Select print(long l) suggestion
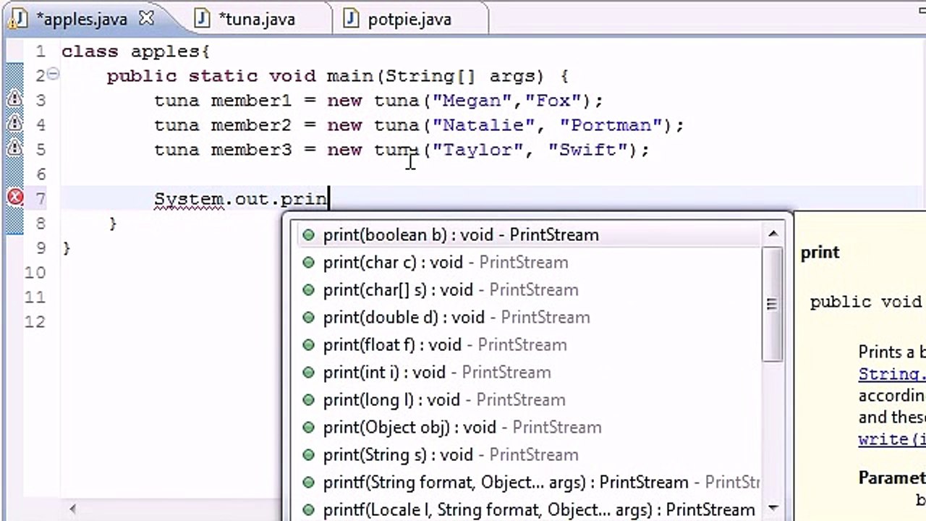 528,400
